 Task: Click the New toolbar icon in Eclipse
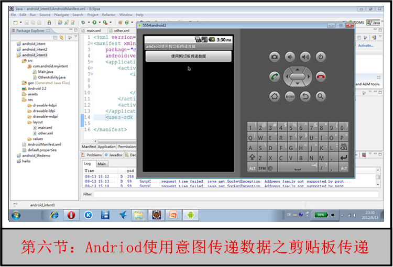click(x=16, y=23)
